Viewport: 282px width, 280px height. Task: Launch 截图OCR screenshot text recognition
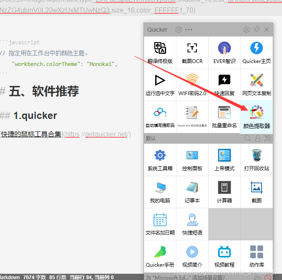(x=192, y=52)
